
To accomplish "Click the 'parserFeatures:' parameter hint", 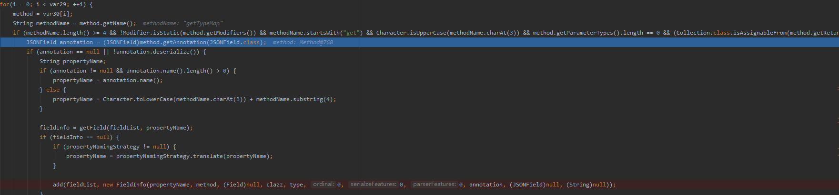I will [x=435, y=184].
